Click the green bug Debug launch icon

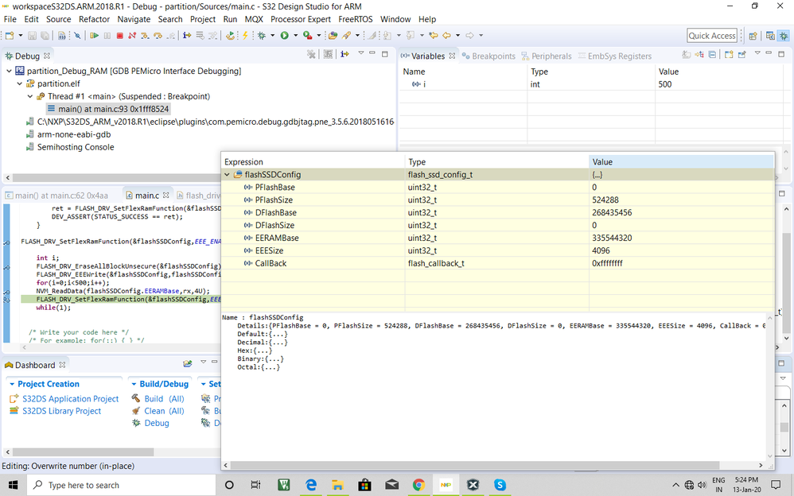click(262, 36)
